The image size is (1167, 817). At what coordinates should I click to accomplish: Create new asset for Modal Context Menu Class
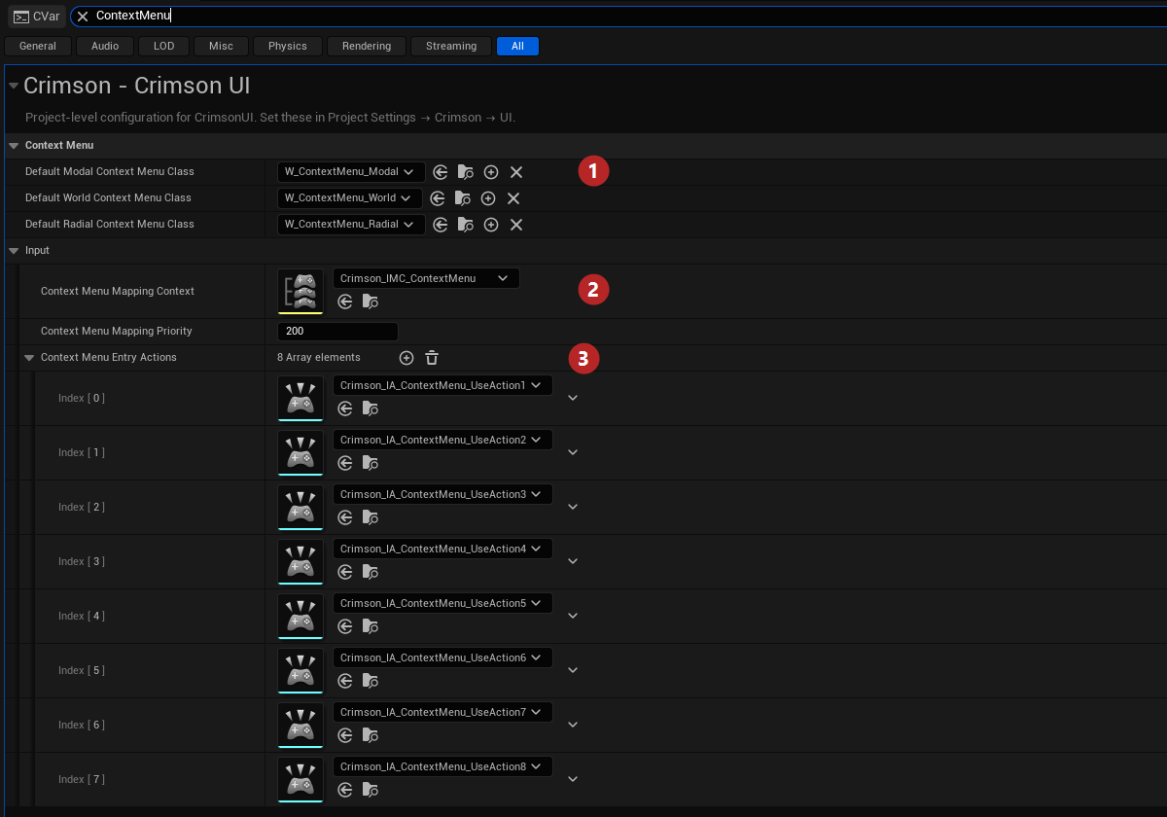491,172
